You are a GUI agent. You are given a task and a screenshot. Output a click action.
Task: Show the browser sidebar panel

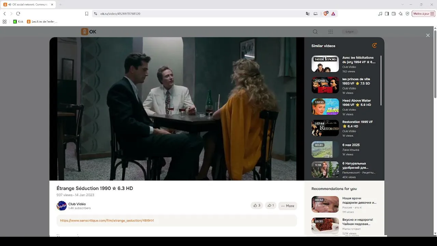pos(387,14)
